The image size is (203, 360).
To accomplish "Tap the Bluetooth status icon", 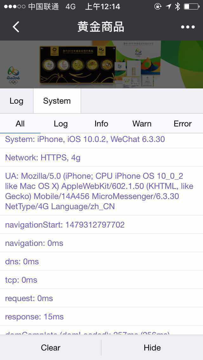I will pyautogui.click(x=177, y=7).
